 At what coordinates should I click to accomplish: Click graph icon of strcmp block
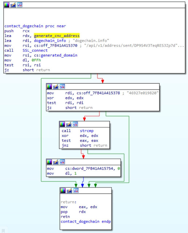coord(75,124)
